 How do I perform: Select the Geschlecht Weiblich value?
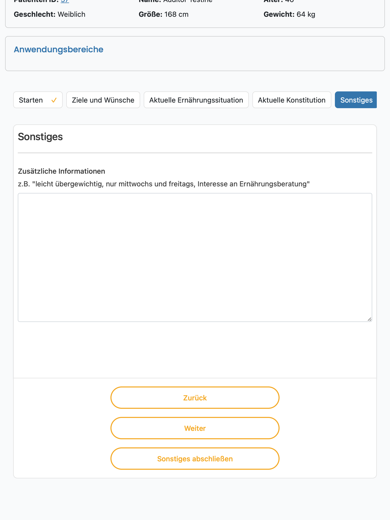pos(71,14)
